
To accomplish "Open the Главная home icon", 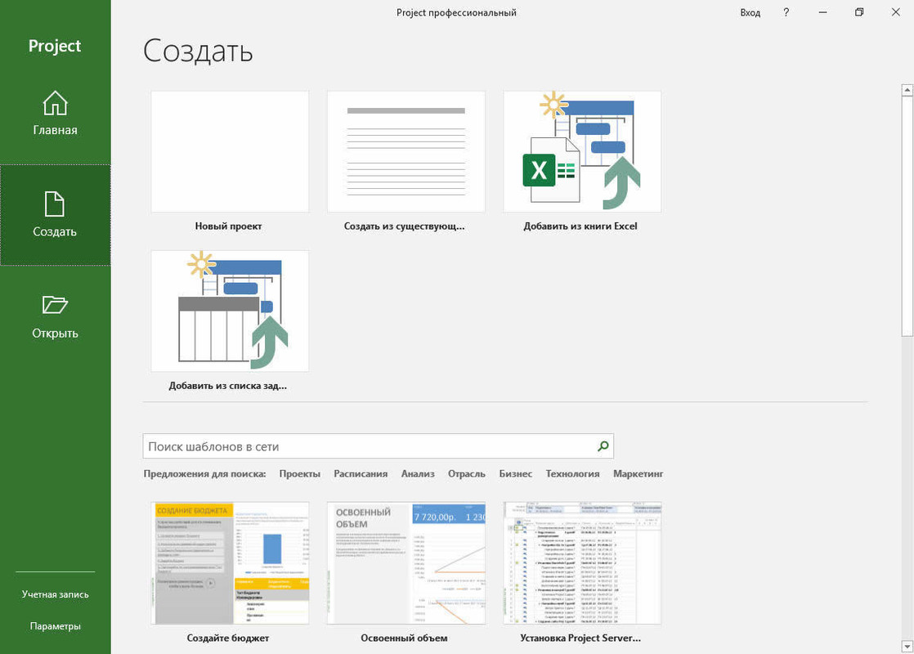I will 55,103.
